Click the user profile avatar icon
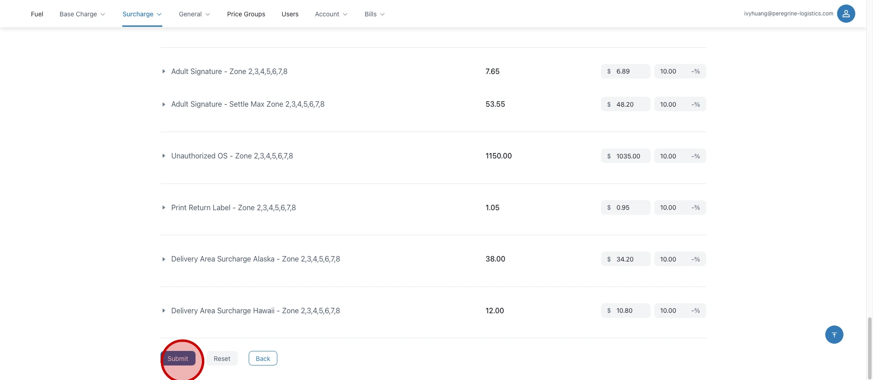This screenshot has width=873, height=380. [x=846, y=14]
